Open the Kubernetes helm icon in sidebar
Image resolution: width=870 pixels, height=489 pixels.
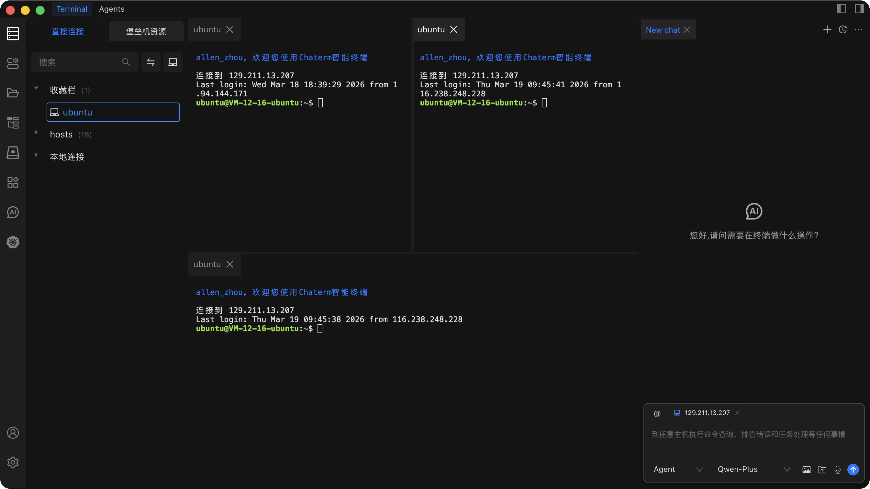(x=13, y=242)
